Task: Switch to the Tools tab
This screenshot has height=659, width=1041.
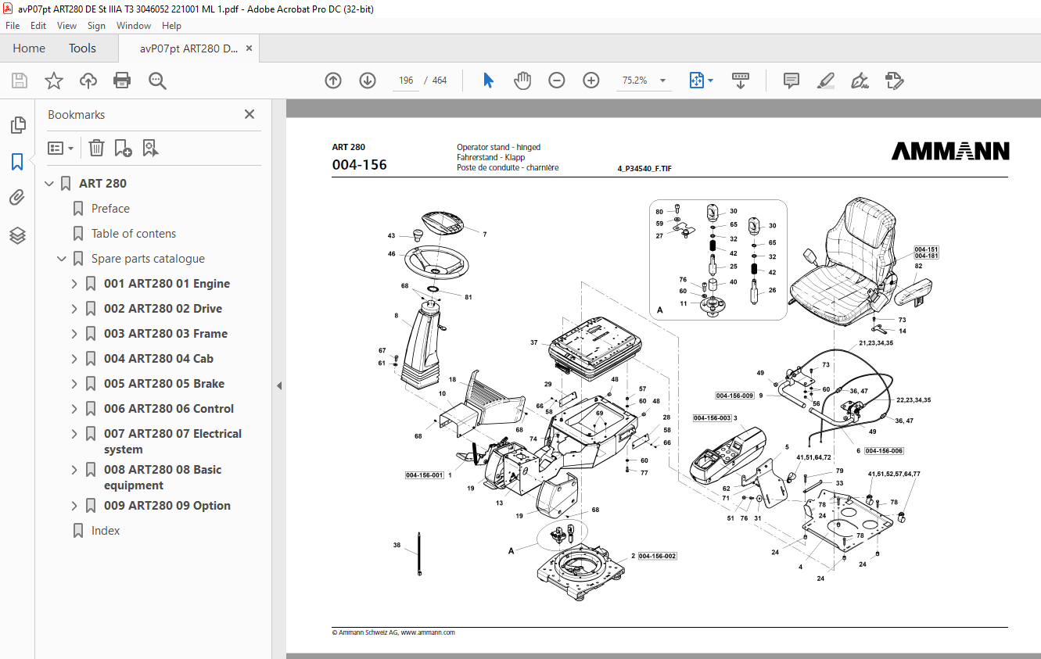Action: tap(82, 48)
